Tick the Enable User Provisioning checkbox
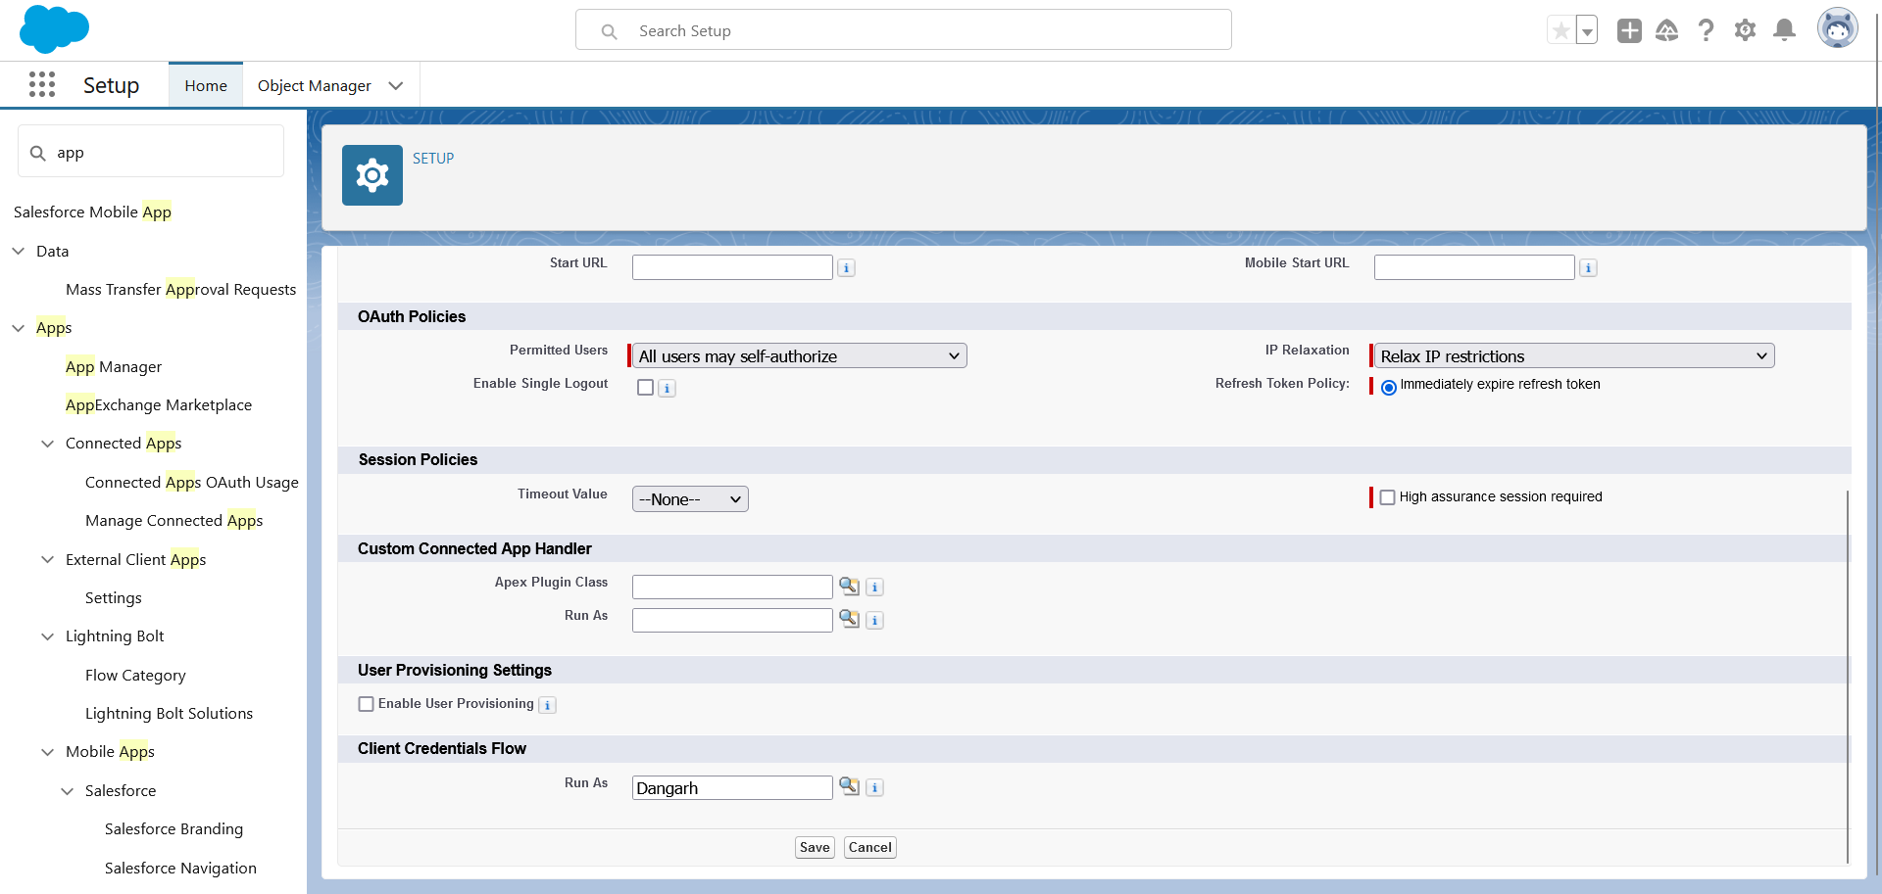The height and width of the screenshot is (894, 1882). pos(367,704)
